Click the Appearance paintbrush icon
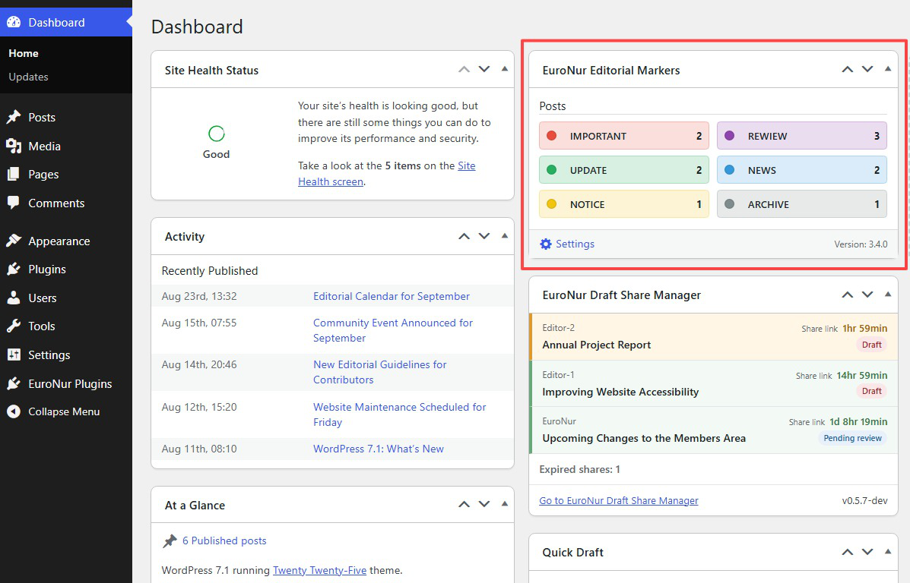The image size is (910, 583). tap(14, 241)
